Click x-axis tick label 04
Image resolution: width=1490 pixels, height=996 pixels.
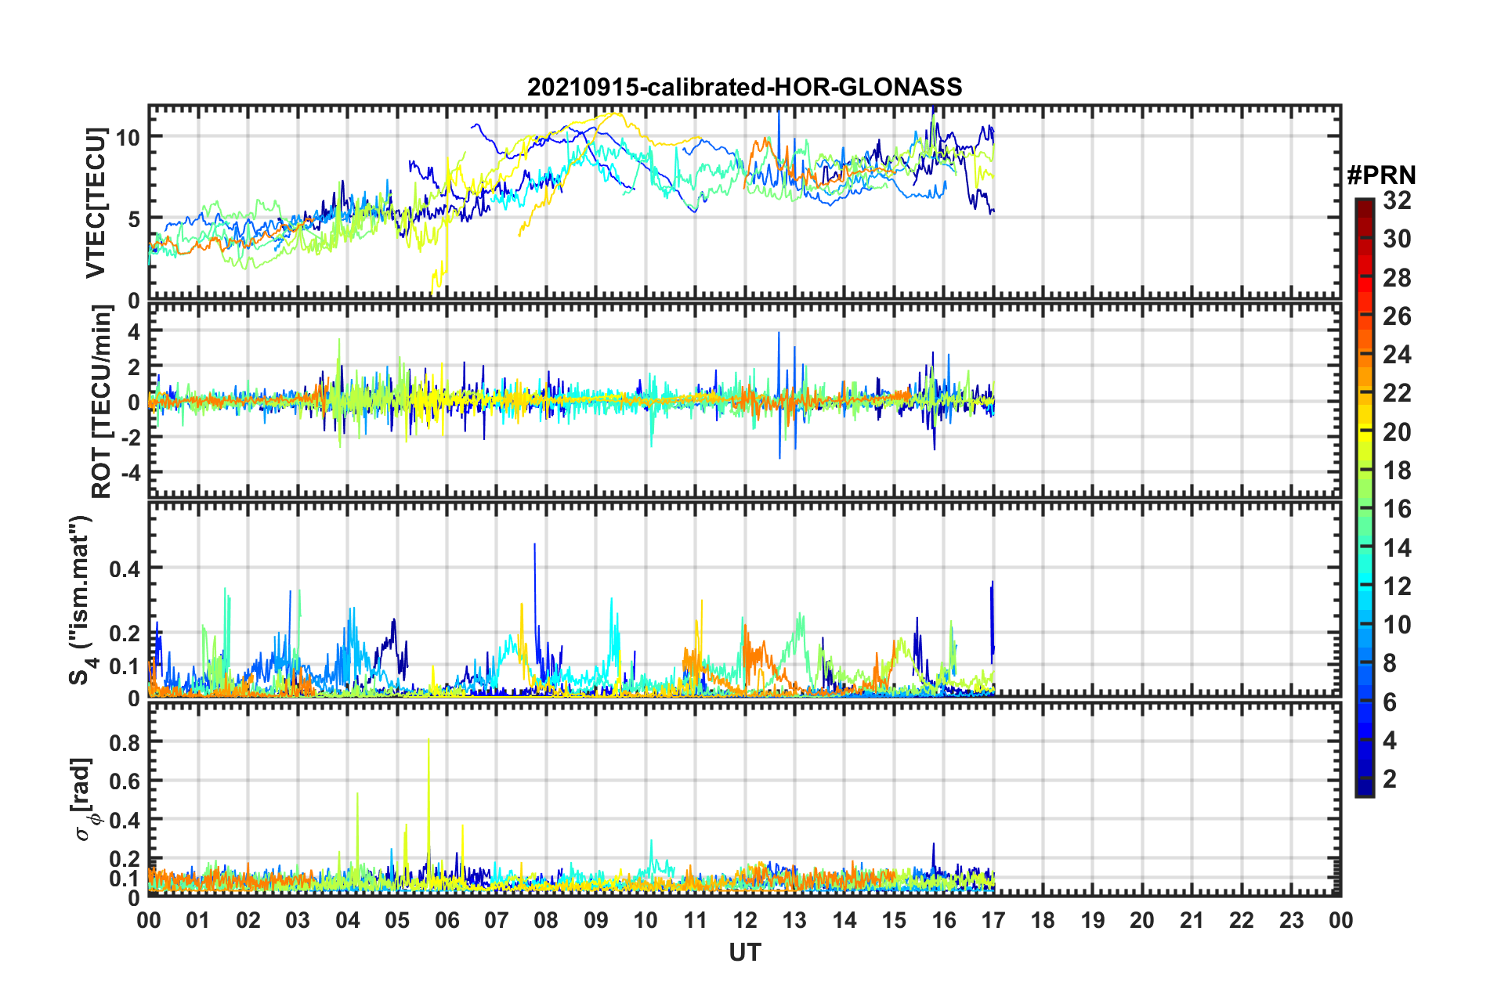click(347, 920)
